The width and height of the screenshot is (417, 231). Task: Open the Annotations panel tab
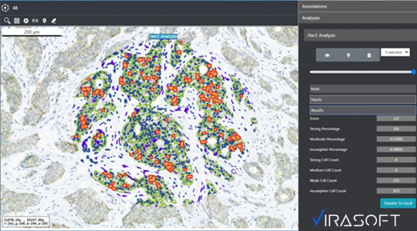point(358,6)
